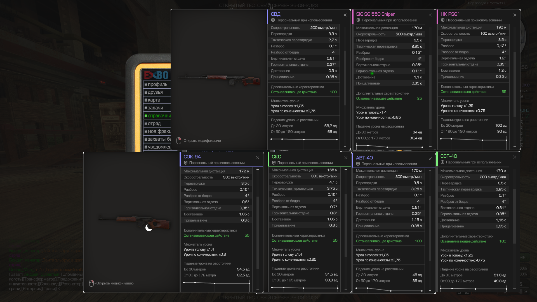
Task: Click СКС Перезарядка 4,1 с row
Action: click(304, 182)
